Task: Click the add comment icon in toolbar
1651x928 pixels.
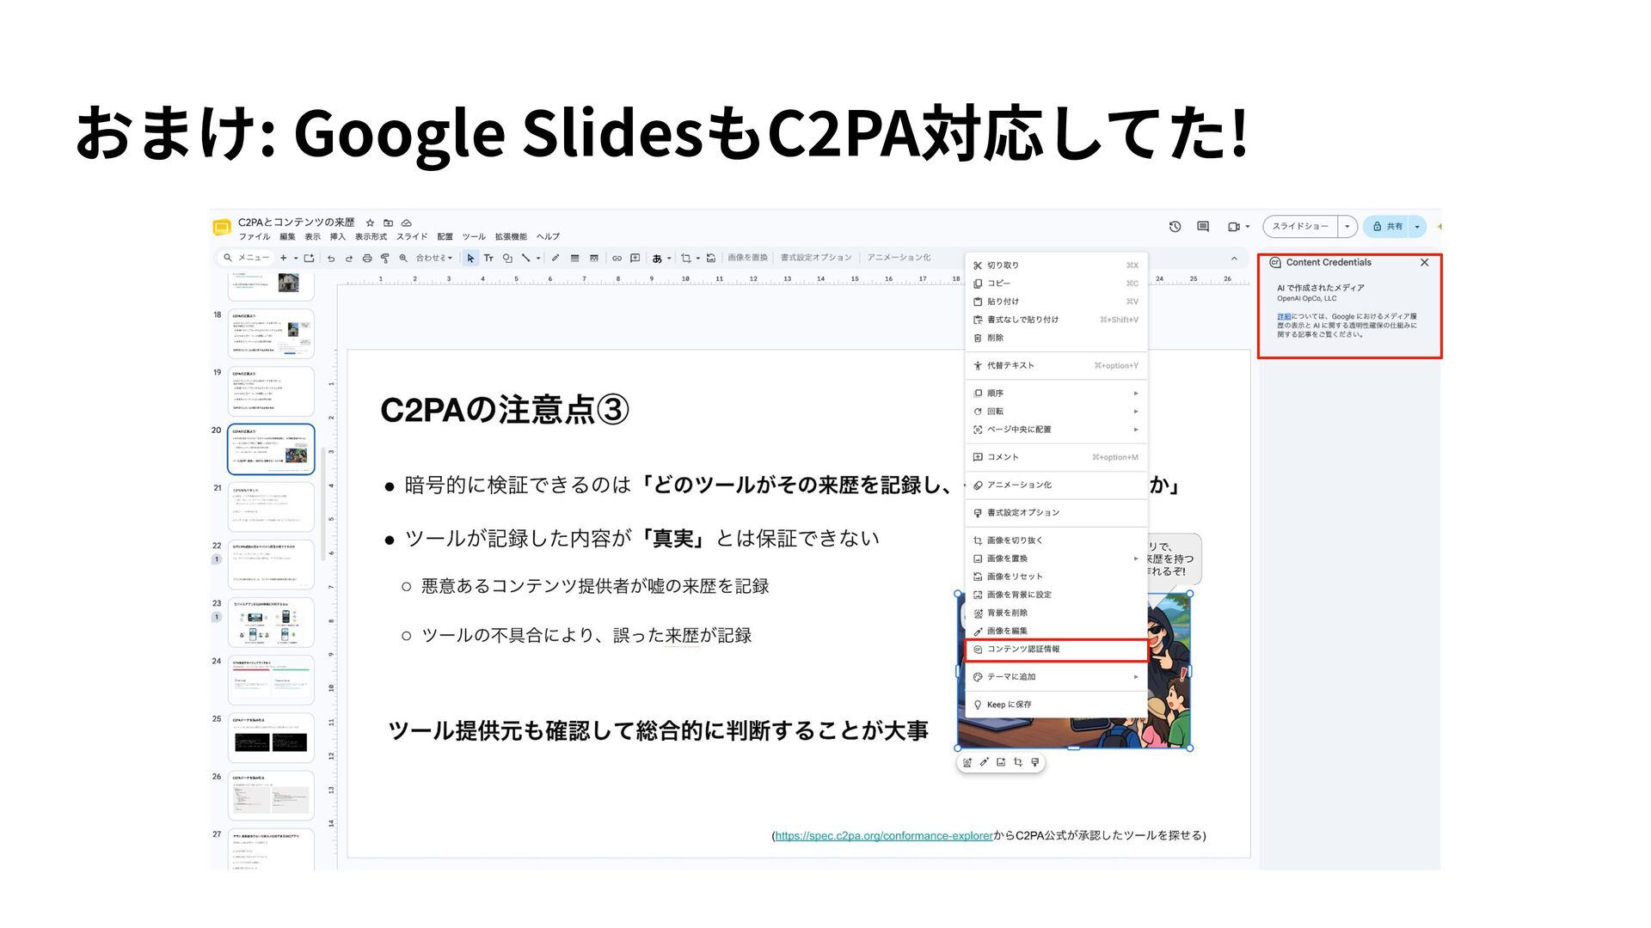Action: (x=635, y=258)
